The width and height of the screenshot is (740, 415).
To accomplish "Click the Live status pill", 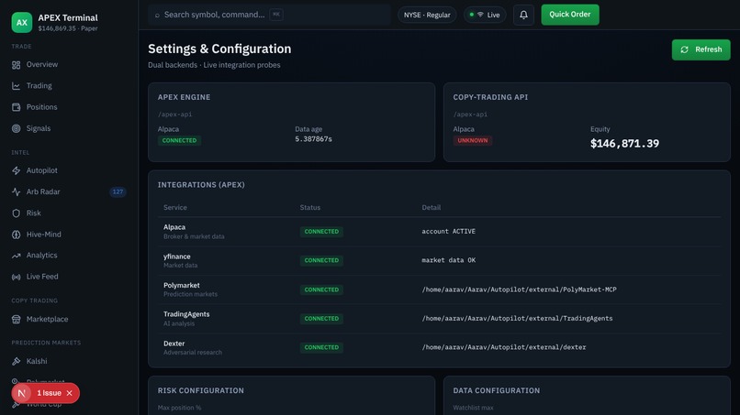I will point(485,15).
